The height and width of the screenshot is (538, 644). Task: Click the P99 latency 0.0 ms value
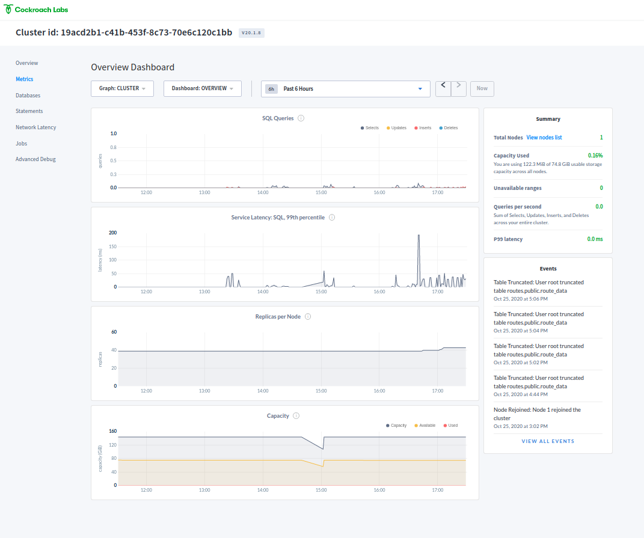pos(595,239)
